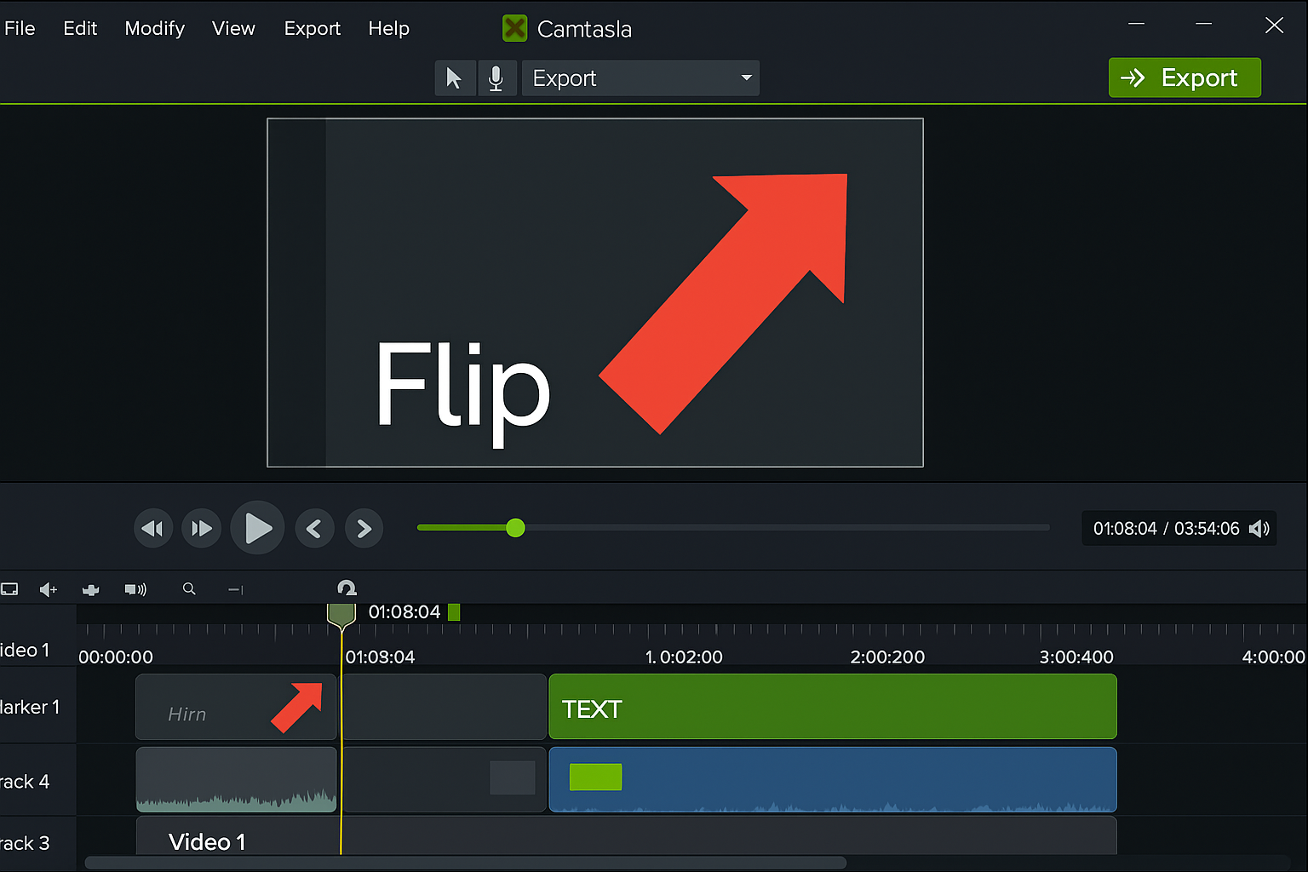Open the Export dropdown in the toolbar

point(640,78)
